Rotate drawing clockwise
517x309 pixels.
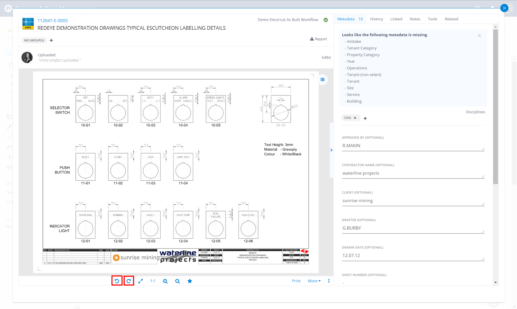[129, 281]
